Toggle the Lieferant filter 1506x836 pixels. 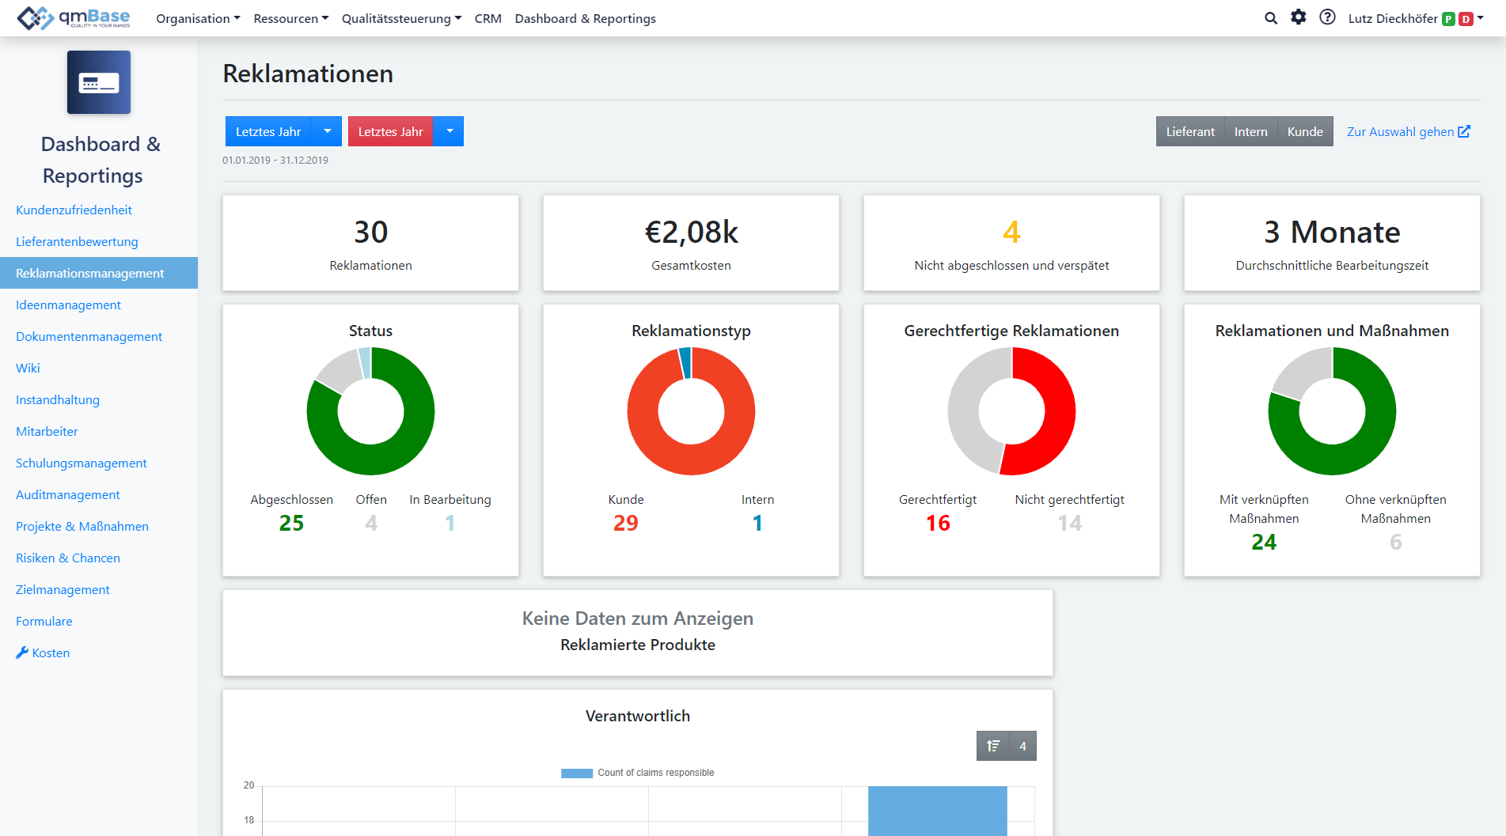coord(1190,131)
